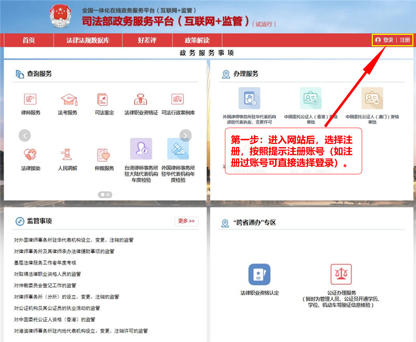This screenshot has height=342, width=416.
Task: Select the 仲裁服务 icon
Action: tap(103, 155)
